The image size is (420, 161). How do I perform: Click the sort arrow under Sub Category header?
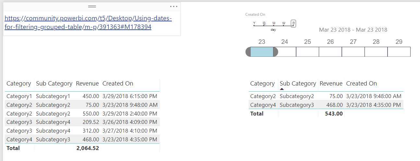click(x=282, y=89)
